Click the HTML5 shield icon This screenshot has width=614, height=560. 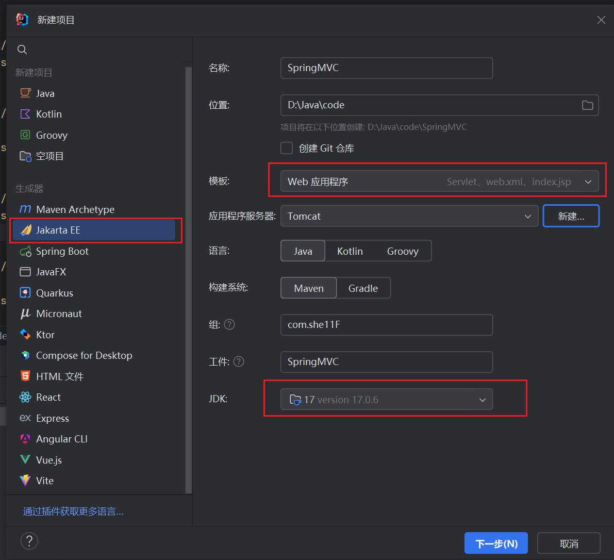(x=25, y=376)
